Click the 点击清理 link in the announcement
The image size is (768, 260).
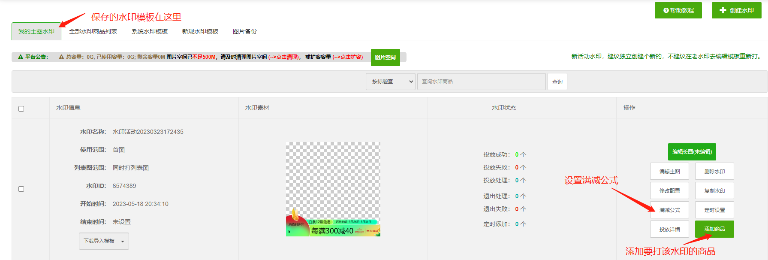point(284,57)
